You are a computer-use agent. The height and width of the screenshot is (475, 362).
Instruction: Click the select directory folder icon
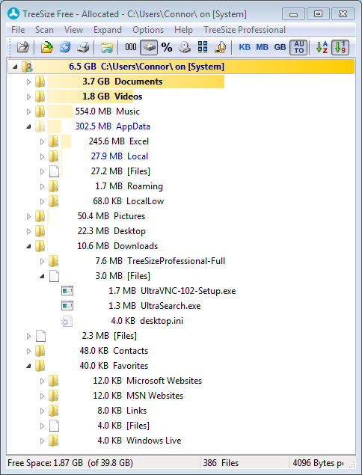point(47,48)
